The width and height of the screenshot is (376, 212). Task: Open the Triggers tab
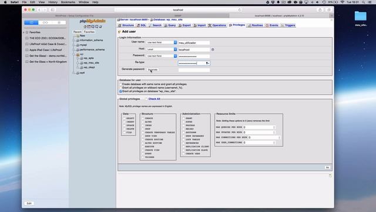288,25
